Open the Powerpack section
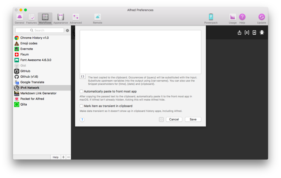The height and width of the screenshot is (178, 281). [x=211, y=19]
